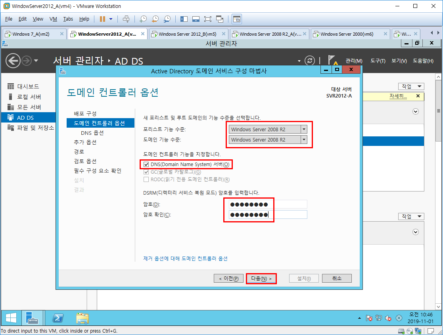Click the console view toolbar icon
The height and width of the screenshot is (335, 443).
[x=236, y=19]
